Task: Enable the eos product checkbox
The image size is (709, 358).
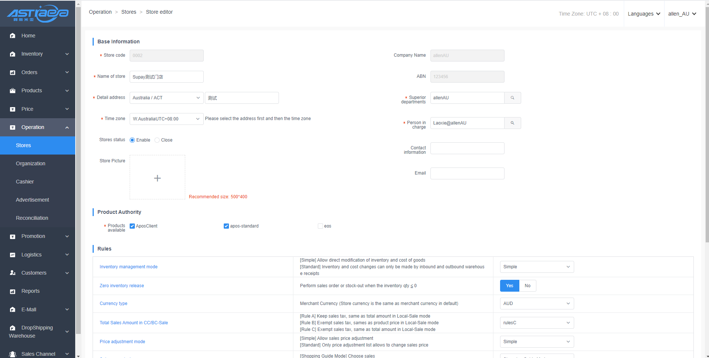Action: [320, 226]
